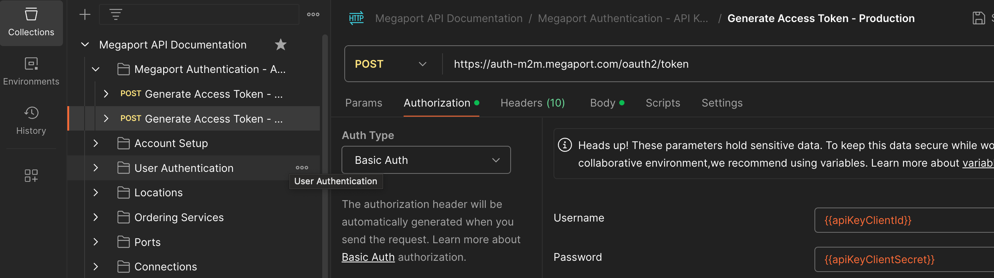Image resolution: width=994 pixels, height=278 pixels.
Task: Select the Ordering Services folder label
Action: coord(179,218)
